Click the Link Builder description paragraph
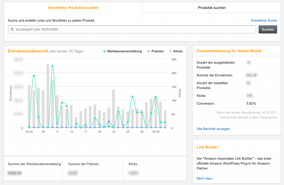 [x=234, y=163]
